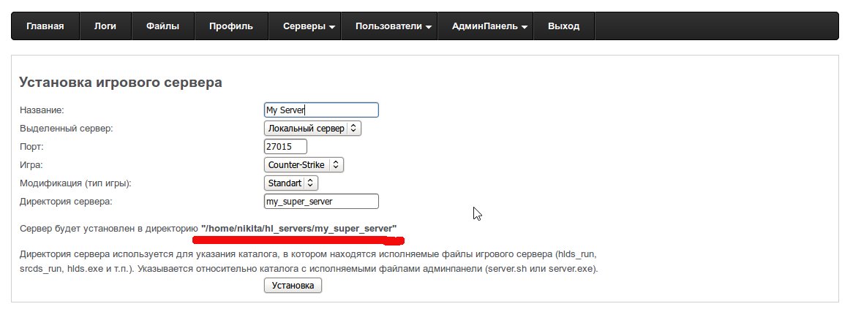
Task: Focus the Название field containing My Server
Action: pyautogui.click(x=321, y=110)
